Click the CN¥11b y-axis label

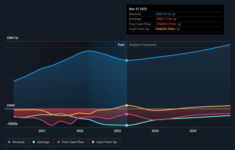(x=12, y=38)
